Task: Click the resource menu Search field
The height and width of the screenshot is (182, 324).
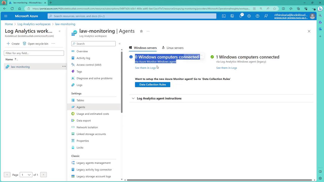Action: tap(93, 44)
